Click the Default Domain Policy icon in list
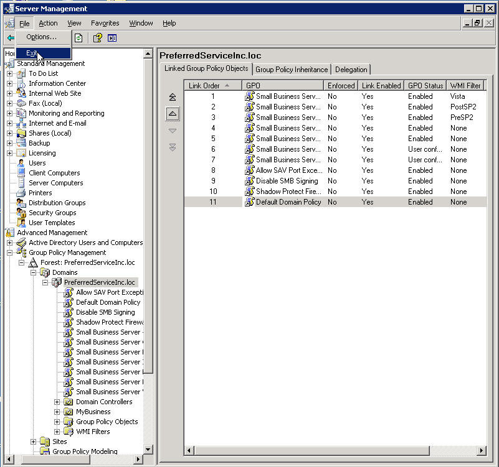Screen dimensions: 499x467 (x=250, y=202)
